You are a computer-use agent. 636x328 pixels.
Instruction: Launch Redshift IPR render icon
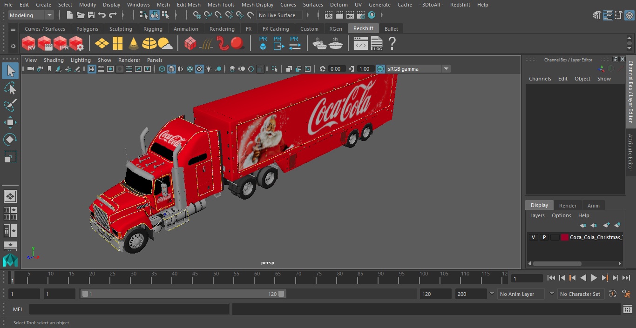click(x=61, y=43)
